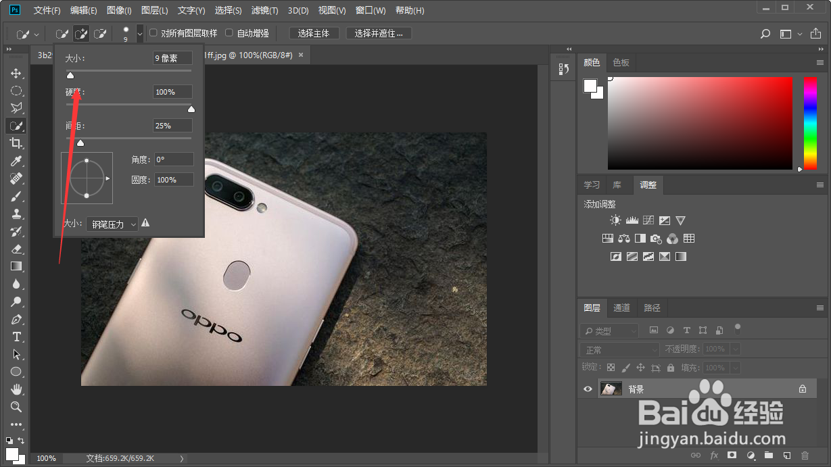Open the 滤镜(T) menu

pos(264,11)
